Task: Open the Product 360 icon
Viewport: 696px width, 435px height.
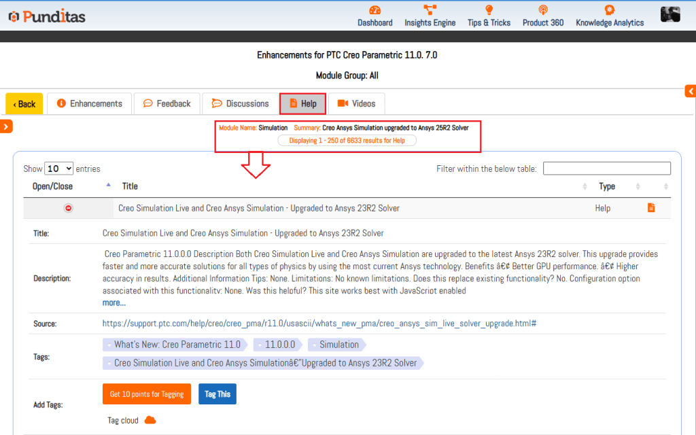Action: (542, 10)
